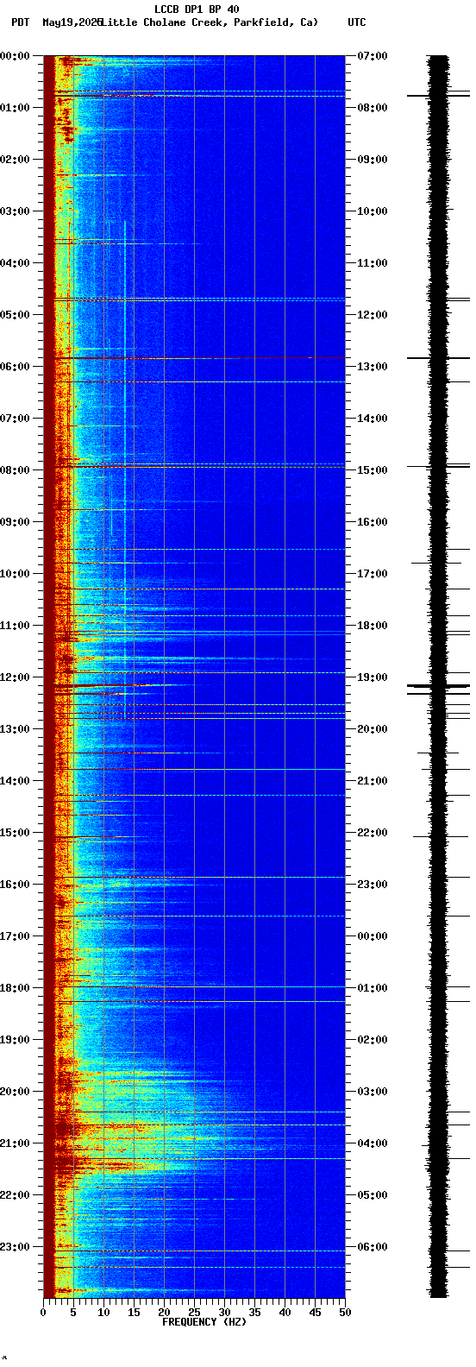The image size is (476, 1367).
Task: Click the PDT axis label '16:00'
Action: [15, 885]
